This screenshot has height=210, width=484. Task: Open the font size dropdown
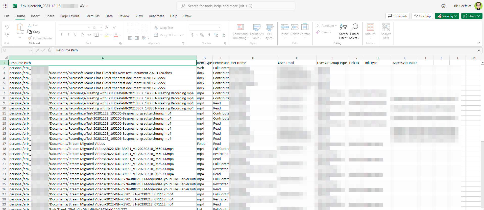(x=101, y=28)
